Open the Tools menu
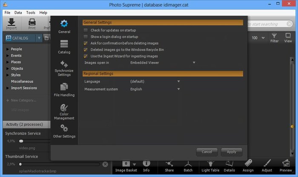The image size is (298, 177). click(x=31, y=13)
